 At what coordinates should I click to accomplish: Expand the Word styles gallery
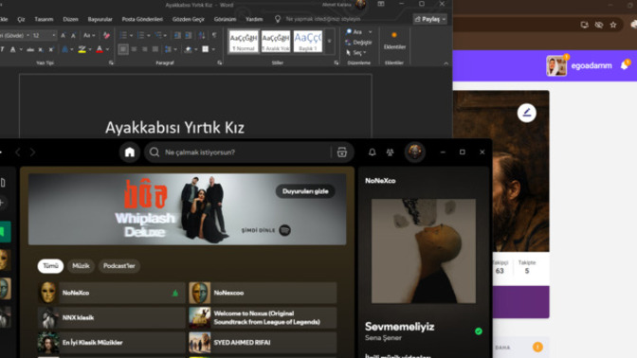point(330,42)
